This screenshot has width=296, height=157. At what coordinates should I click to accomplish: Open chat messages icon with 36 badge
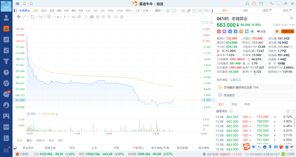click(x=6, y=94)
